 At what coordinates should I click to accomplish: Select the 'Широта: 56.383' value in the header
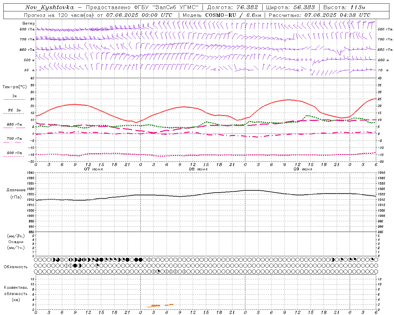(291, 7)
